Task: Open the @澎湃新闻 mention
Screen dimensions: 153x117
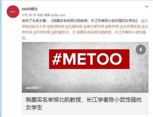Action: 56,26
